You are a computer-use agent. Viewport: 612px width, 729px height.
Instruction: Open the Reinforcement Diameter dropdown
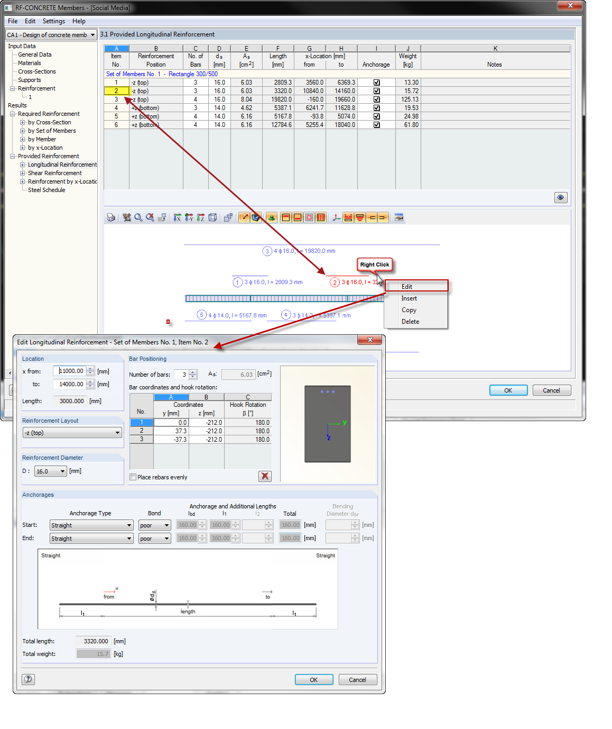(x=62, y=471)
